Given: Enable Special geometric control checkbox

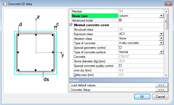Looking at the screenshot, I should (120, 47).
